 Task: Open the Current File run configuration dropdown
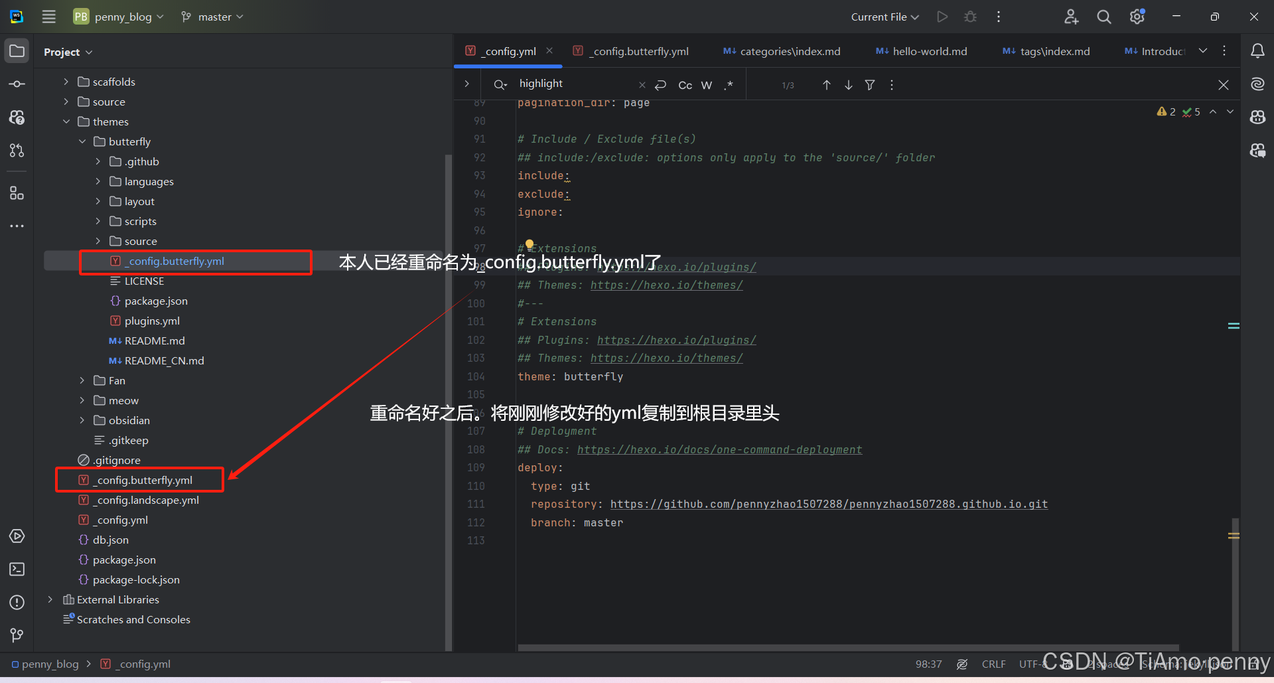885,17
